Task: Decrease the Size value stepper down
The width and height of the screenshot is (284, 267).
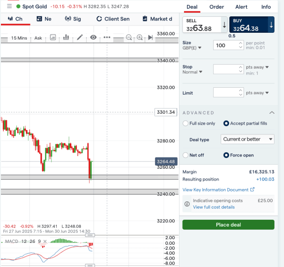Action: pos(240,47)
